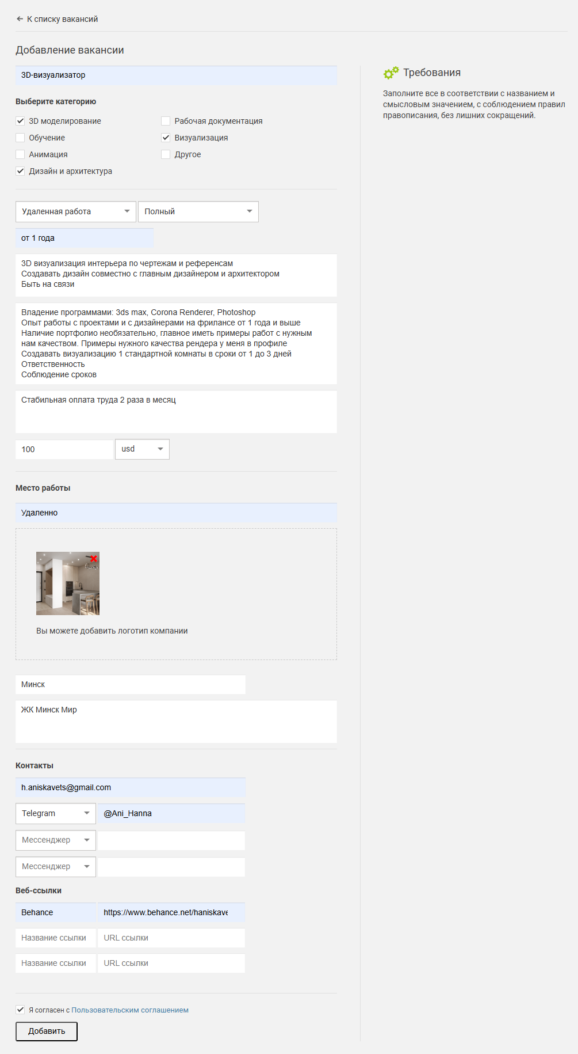The width and height of the screenshot is (578, 1054).
Task: Click the workplace field Удаленно
Action: click(176, 513)
